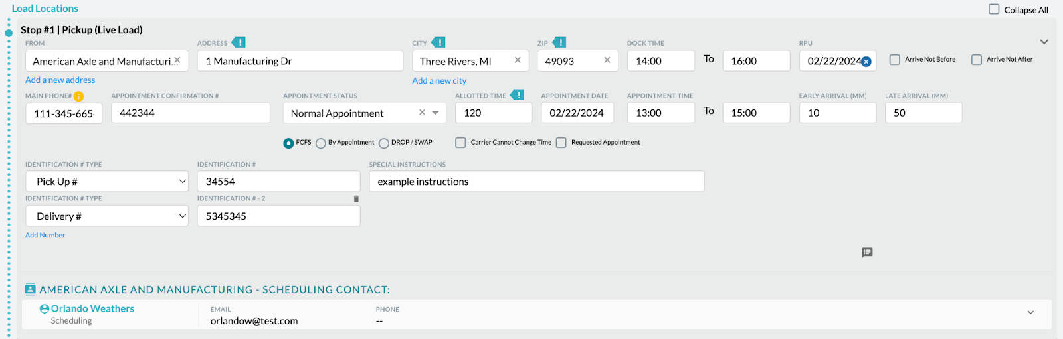Screen dimensions: 1063x339
Task: Click the Main Phone info icon
Action: 78,96
